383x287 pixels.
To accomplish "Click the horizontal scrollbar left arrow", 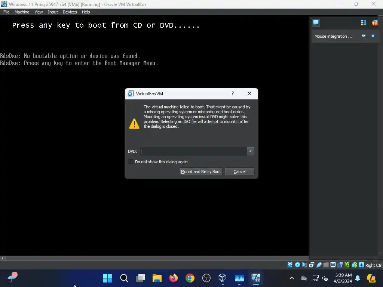I will pos(2,258).
